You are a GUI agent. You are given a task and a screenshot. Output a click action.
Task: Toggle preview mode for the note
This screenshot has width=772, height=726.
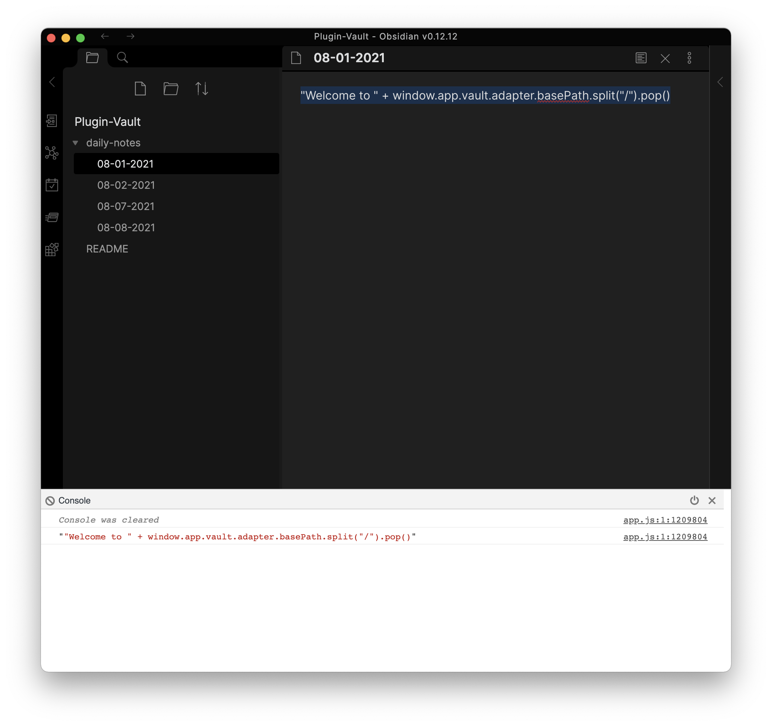click(x=641, y=58)
